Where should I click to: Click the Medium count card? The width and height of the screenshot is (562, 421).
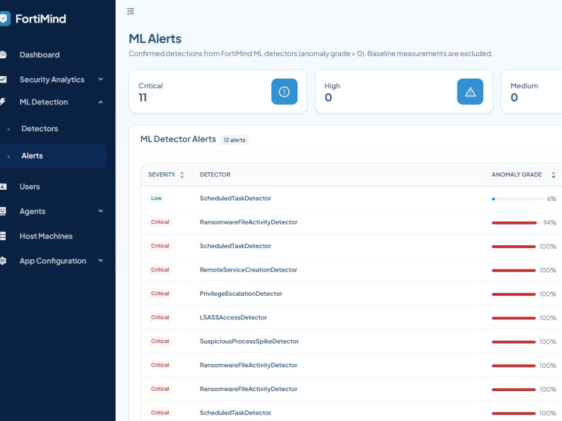(x=532, y=91)
